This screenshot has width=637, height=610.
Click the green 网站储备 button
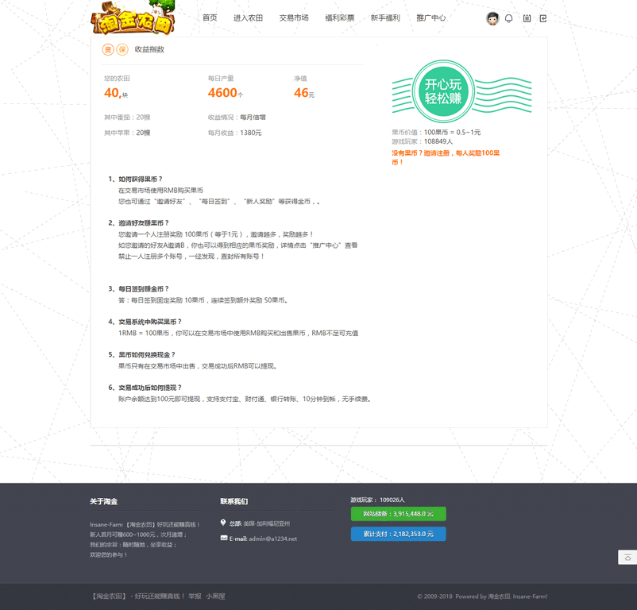tap(398, 514)
